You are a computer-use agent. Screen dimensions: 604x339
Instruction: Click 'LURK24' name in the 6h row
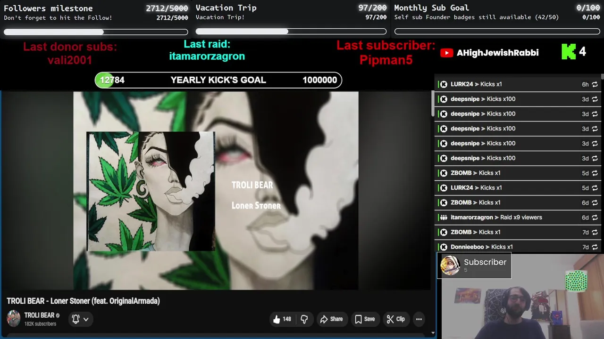pos(461,84)
